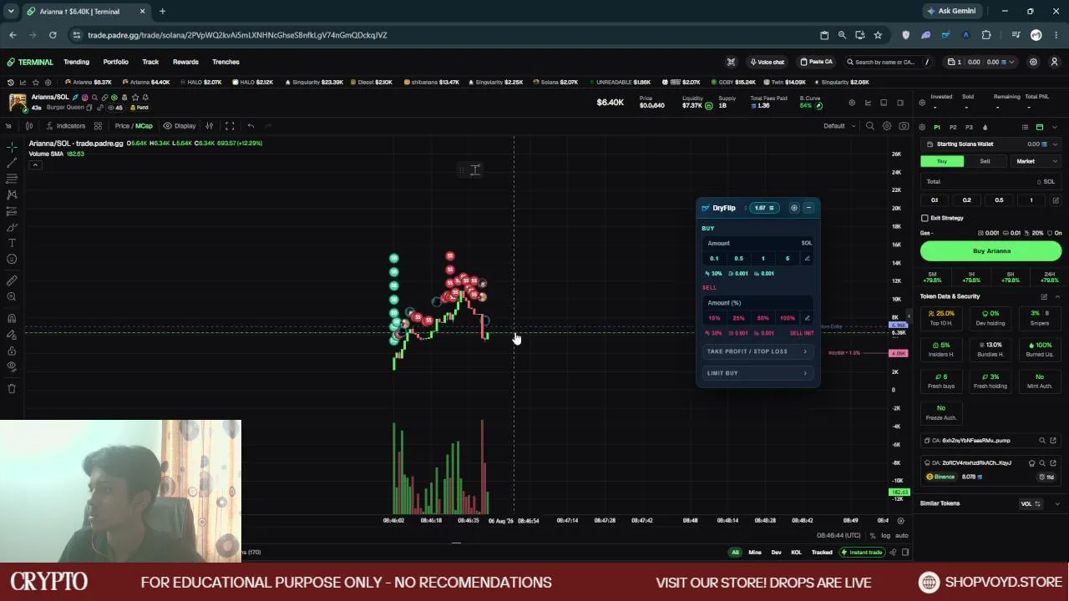1069x601 pixels.
Task: Open user profile icon in header
Action: click(1054, 62)
